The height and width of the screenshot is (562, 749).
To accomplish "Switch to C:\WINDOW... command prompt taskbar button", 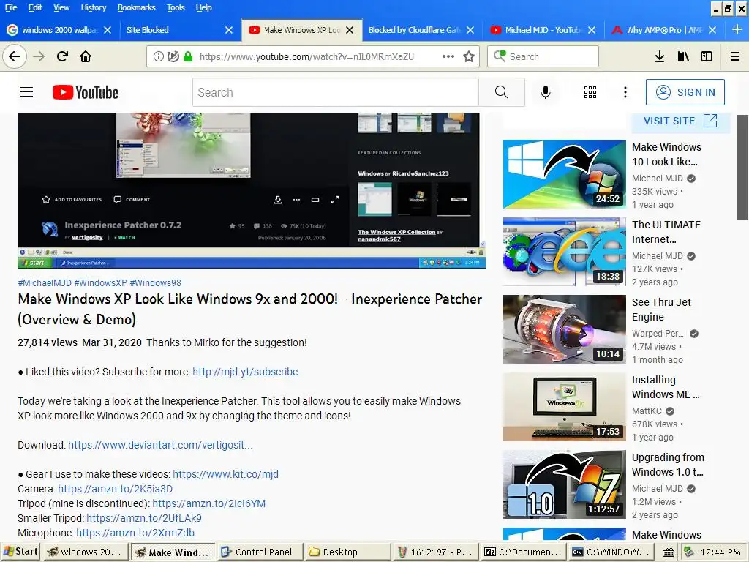I will (611, 552).
